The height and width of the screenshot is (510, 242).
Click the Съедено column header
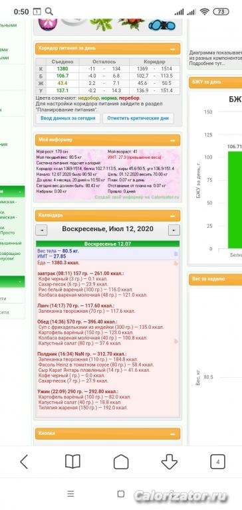pos(62,62)
